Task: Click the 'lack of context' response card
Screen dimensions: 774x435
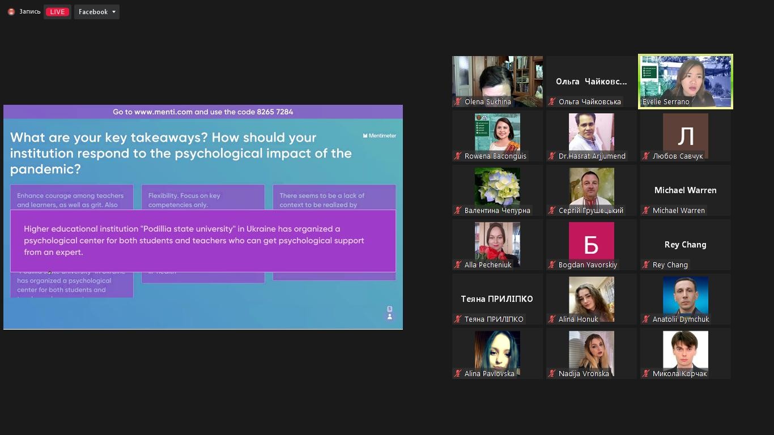Action: pos(334,197)
